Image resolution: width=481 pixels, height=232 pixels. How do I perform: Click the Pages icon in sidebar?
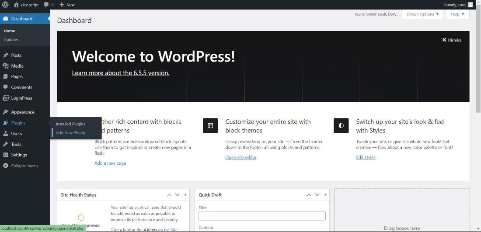coord(6,76)
